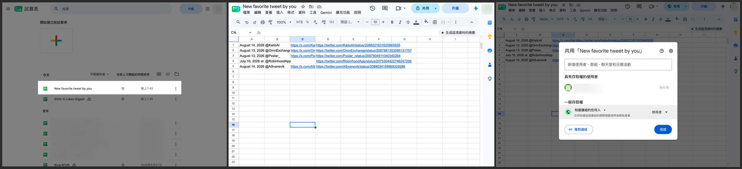Move document to folder, middle window
Viewport: 742px width, 169px height.
click(311, 7)
